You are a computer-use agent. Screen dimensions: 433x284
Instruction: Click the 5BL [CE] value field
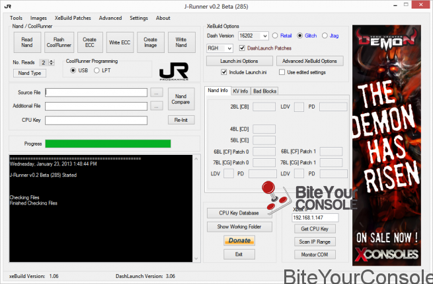point(264,140)
